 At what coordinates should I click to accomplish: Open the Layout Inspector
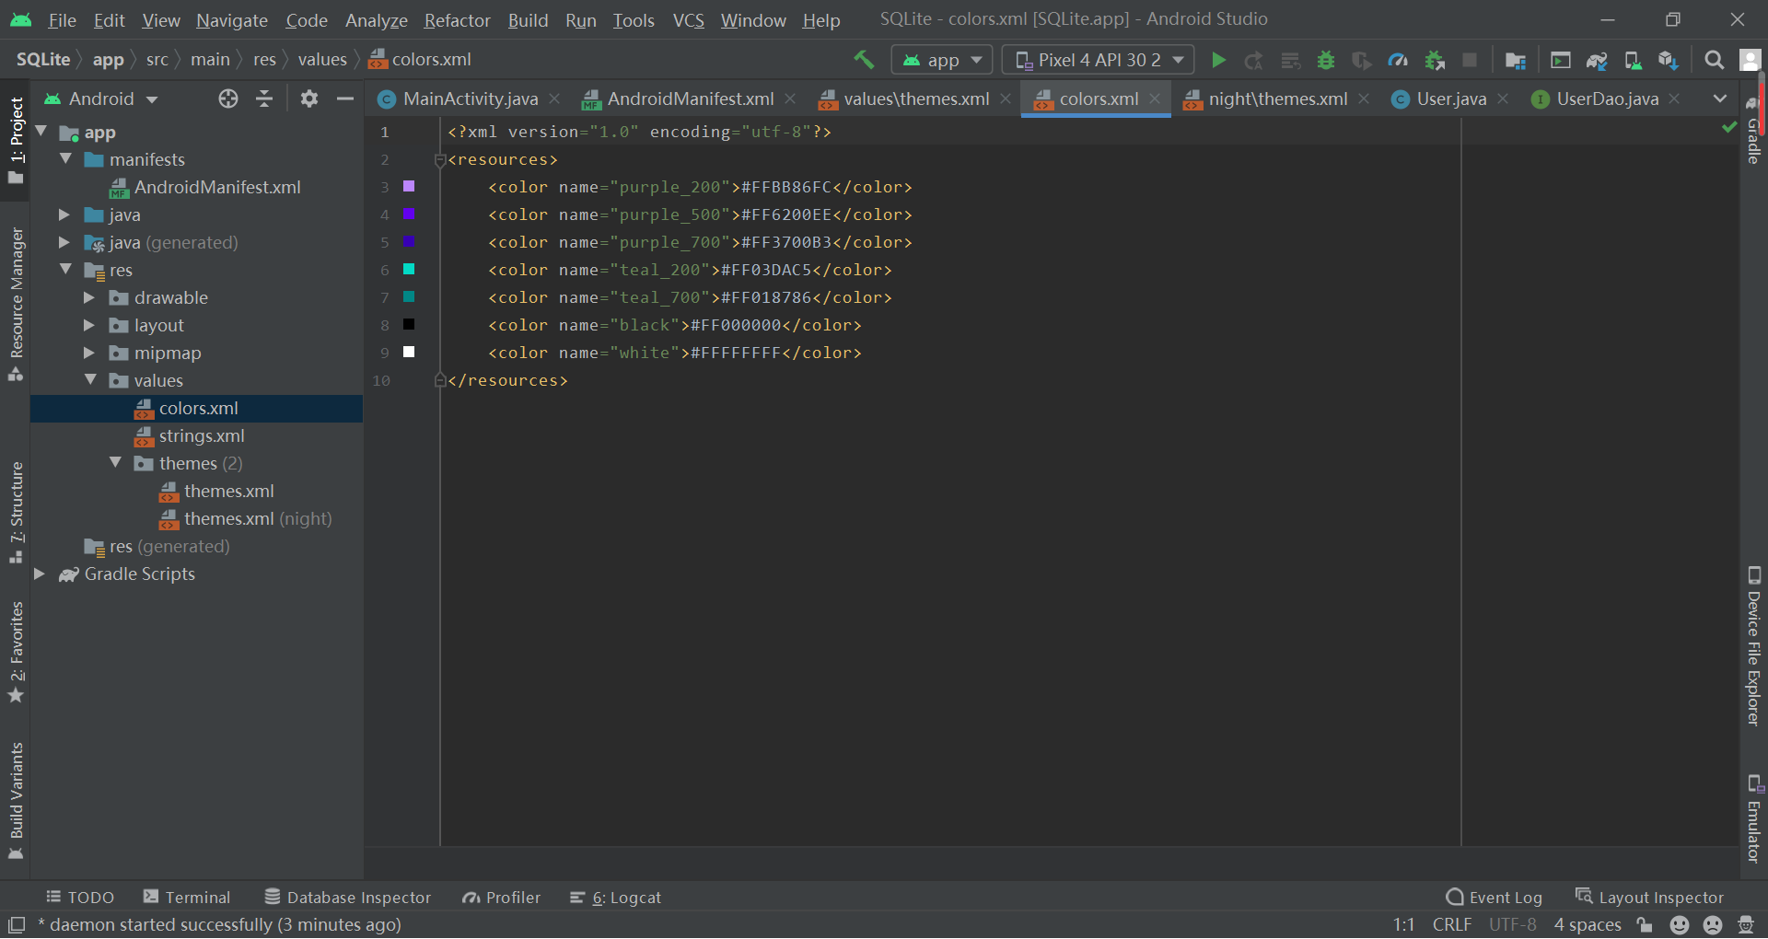[1657, 896]
